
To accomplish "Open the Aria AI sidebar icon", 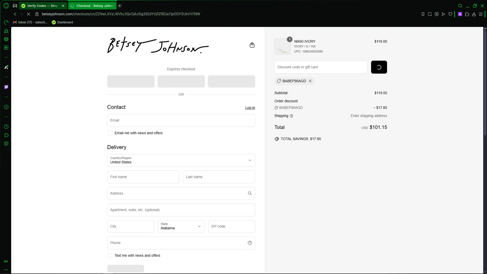I will point(6,67).
